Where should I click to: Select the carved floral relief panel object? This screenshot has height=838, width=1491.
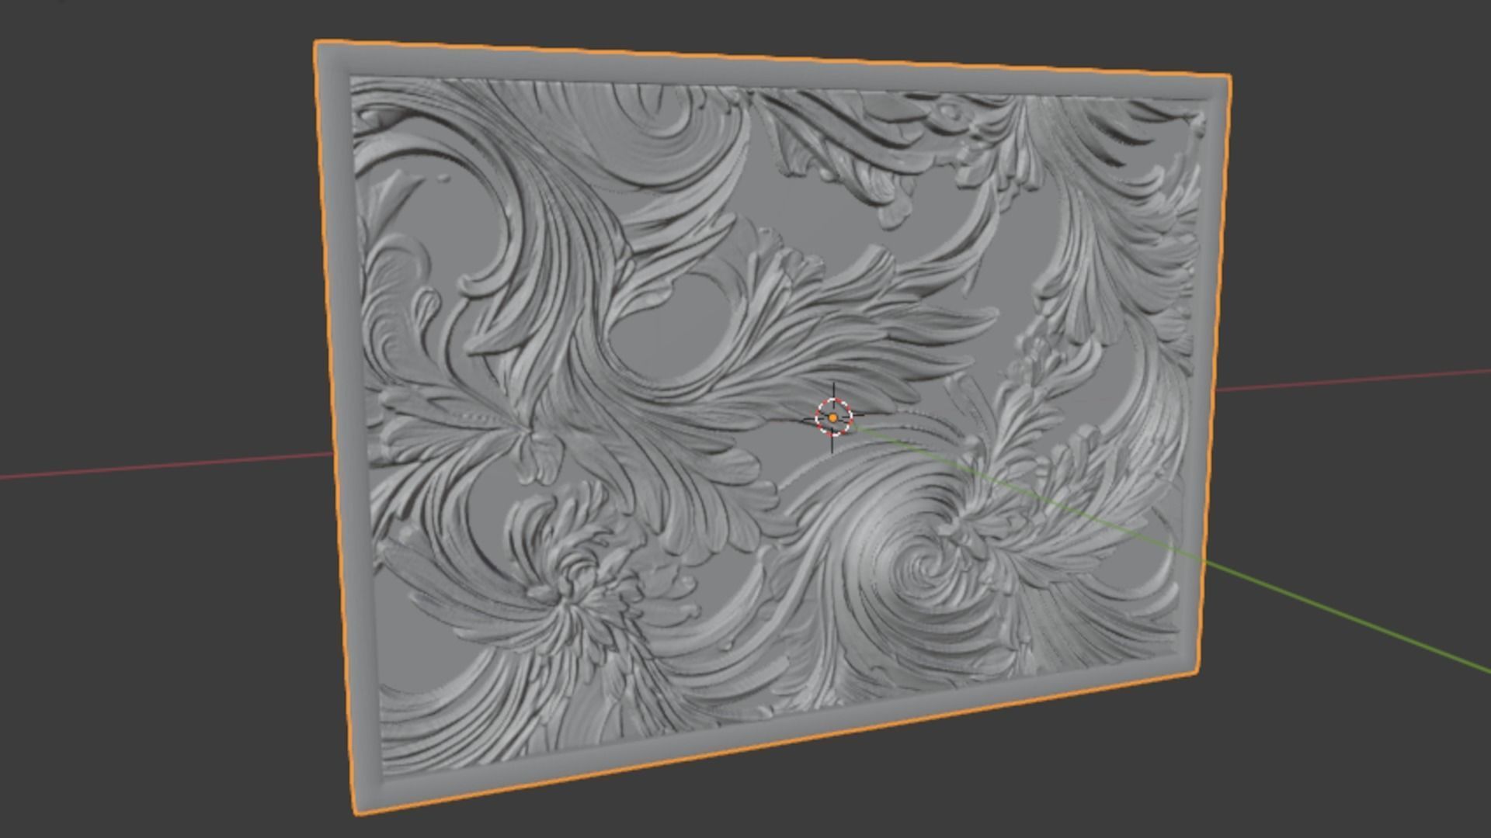772,428
